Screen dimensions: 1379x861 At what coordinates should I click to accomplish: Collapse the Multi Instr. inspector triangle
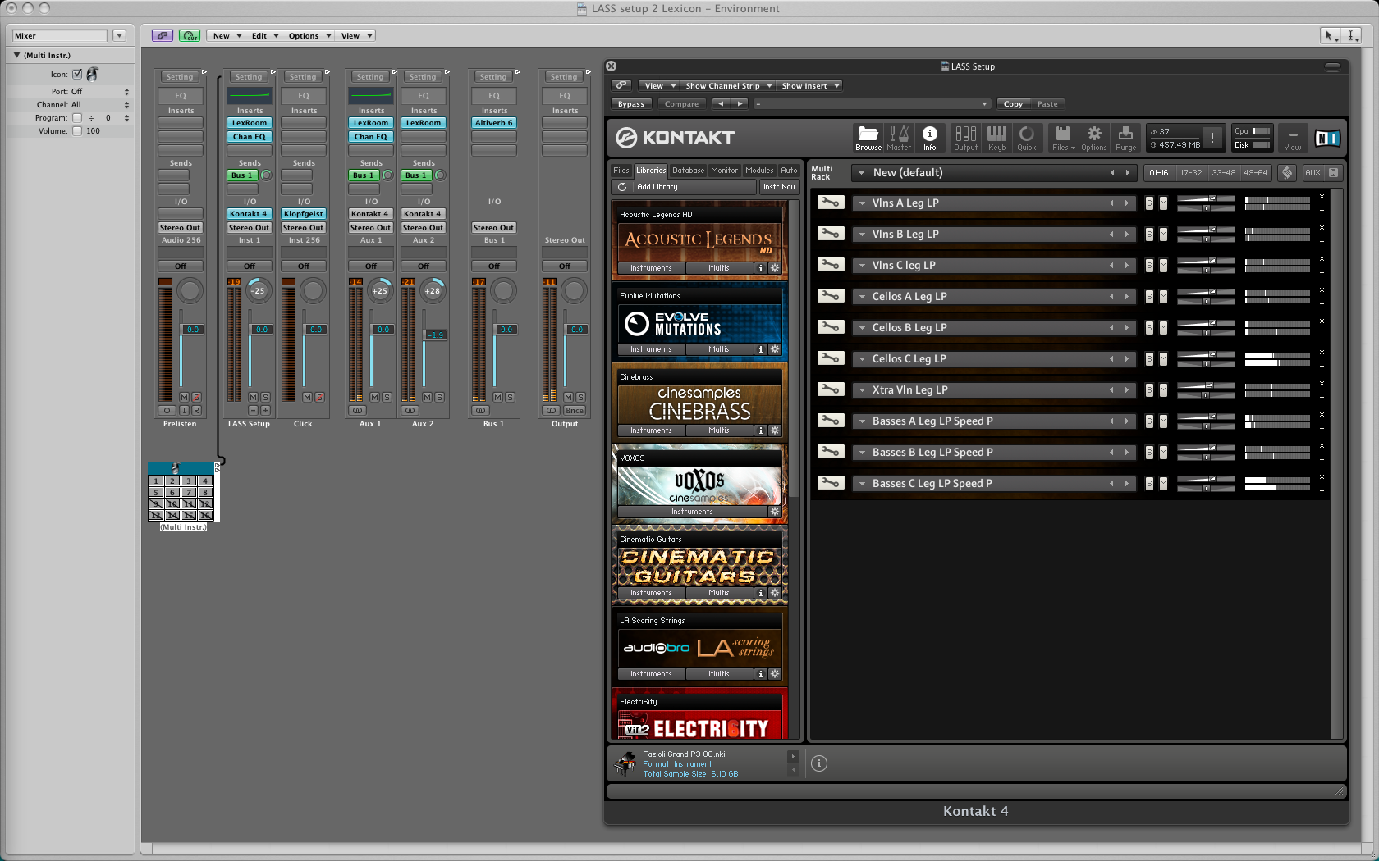tap(16, 55)
